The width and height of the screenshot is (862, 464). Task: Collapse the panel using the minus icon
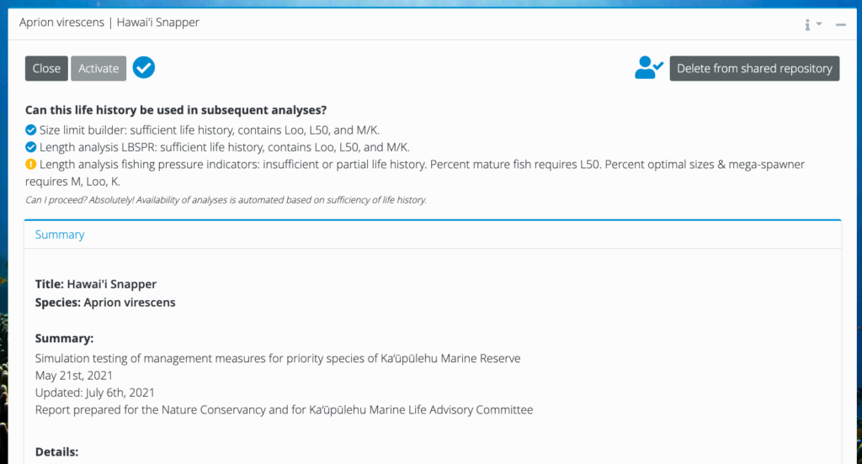pos(841,24)
